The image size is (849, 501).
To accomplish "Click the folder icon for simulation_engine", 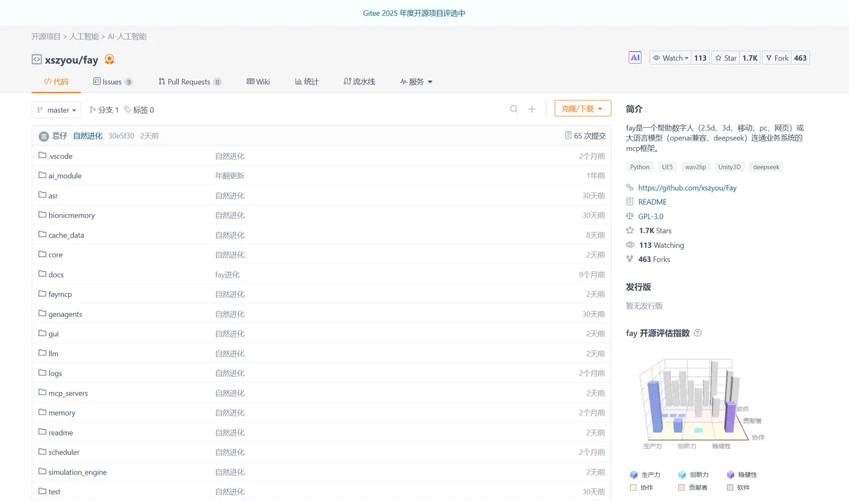I will click(x=42, y=471).
